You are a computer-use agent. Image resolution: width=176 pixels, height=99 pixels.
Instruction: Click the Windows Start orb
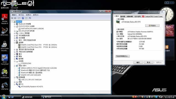[x=4, y=97]
